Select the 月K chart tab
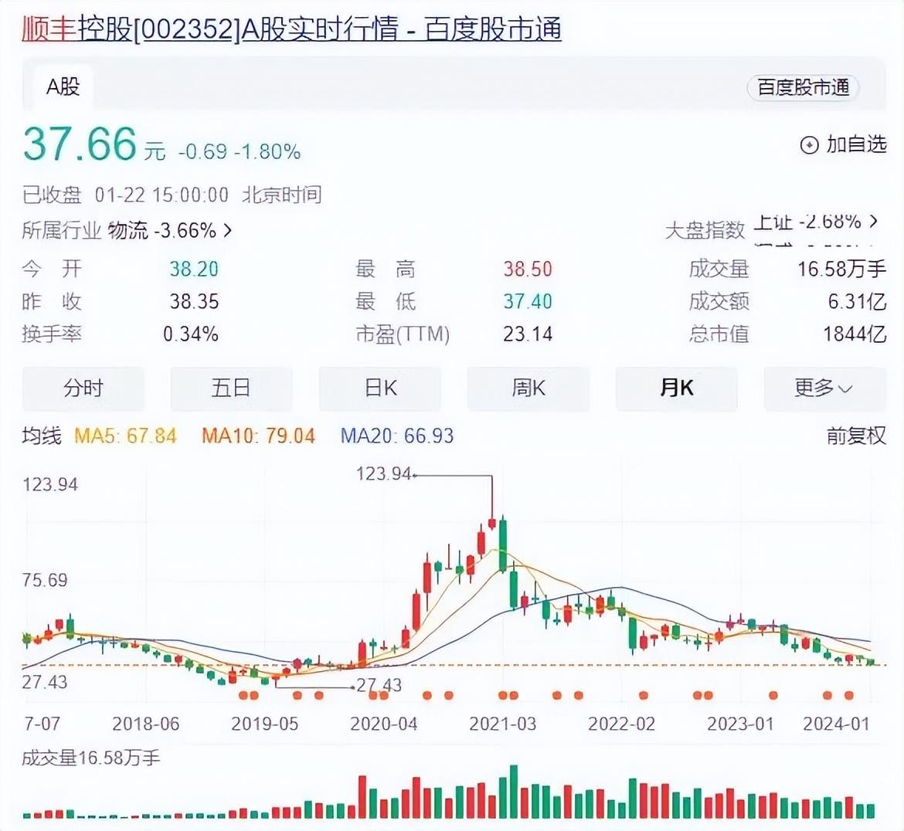This screenshot has height=831, width=904. tap(676, 388)
